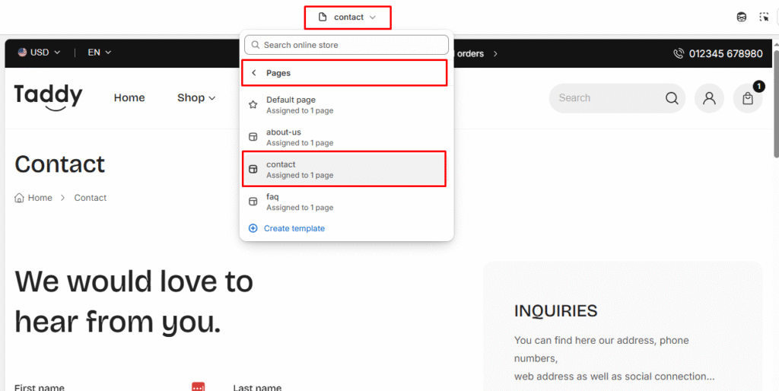Image resolution: width=779 pixels, height=391 pixels.
Task: Click the Home breadcrumb link
Action: click(40, 198)
